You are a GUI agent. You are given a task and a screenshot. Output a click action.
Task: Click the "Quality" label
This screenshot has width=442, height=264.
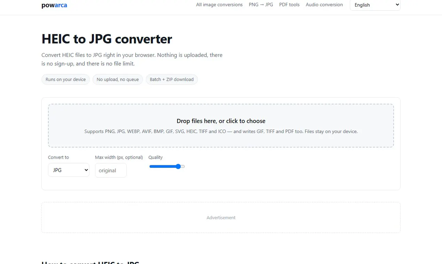pyautogui.click(x=156, y=157)
